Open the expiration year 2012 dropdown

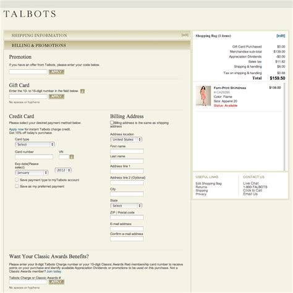pos(63,170)
